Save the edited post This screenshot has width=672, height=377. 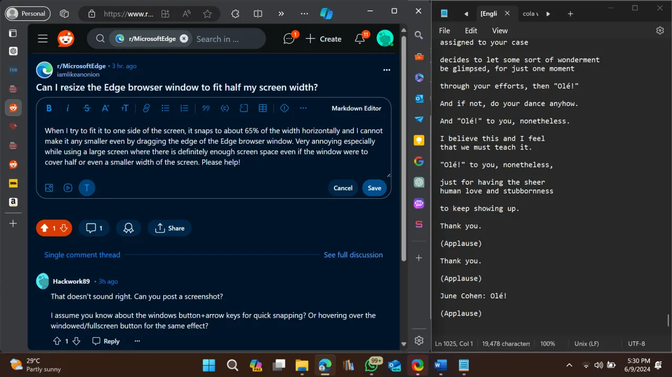point(374,188)
